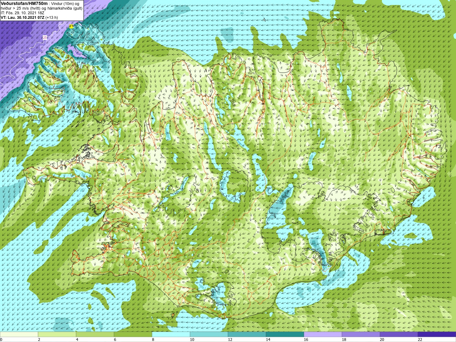Click the 14–16 m/s dark teal legend swatch

point(285,335)
